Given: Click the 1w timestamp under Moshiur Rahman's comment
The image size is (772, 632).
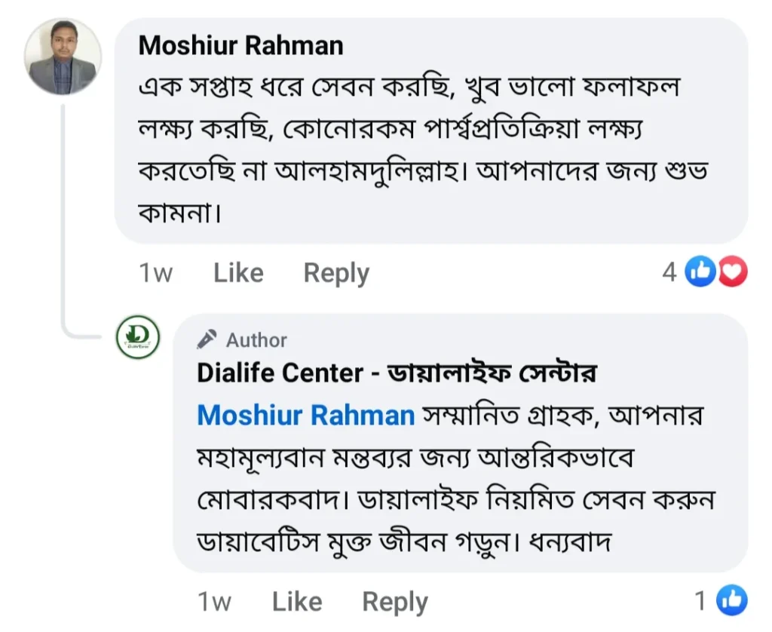Looking at the screenshot, I should [x=155, y=273].
